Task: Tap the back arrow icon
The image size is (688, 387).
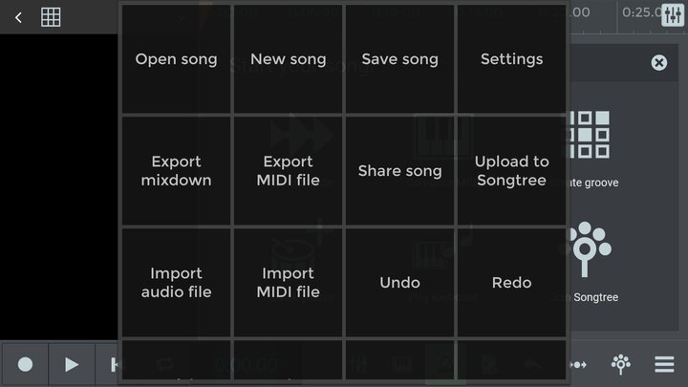Action: tap(18, 17)
